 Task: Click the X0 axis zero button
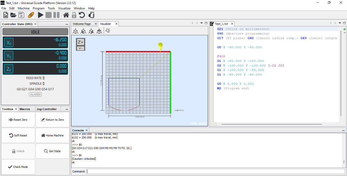[x=8, y=43]
